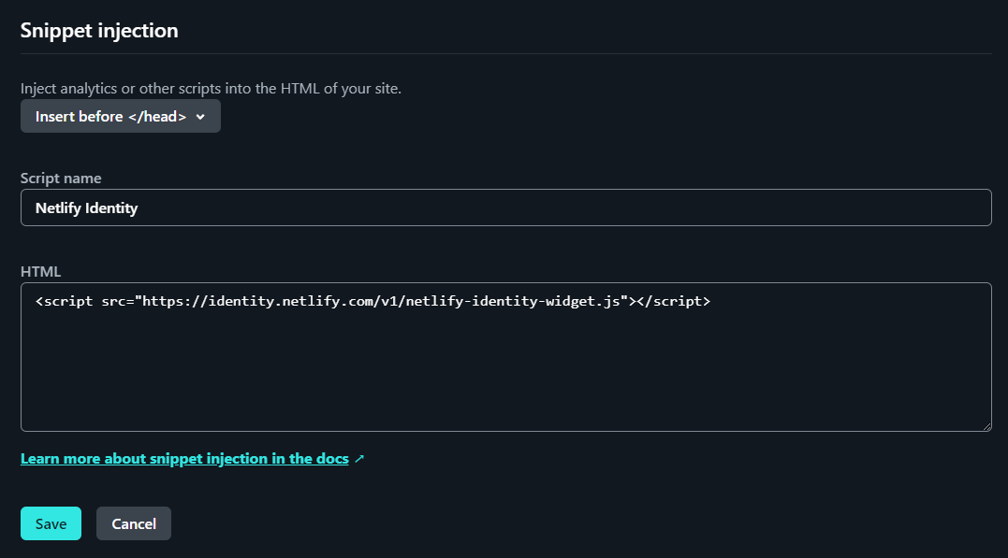Click into the Script name field

[x=505, y=207]
